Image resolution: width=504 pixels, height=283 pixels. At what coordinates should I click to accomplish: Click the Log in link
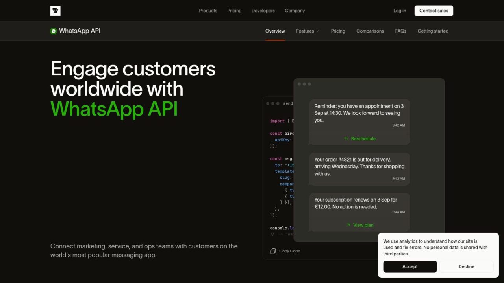(x=400, y=11)
